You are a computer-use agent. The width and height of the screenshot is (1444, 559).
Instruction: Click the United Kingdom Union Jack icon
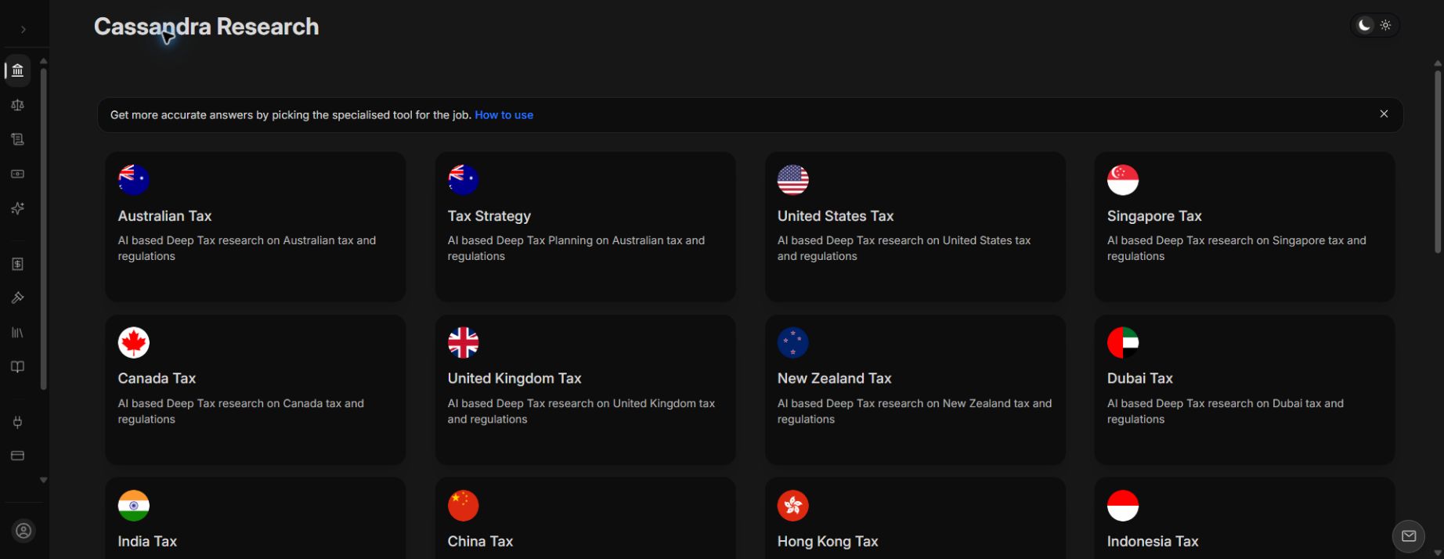click(x=464, y=342)
